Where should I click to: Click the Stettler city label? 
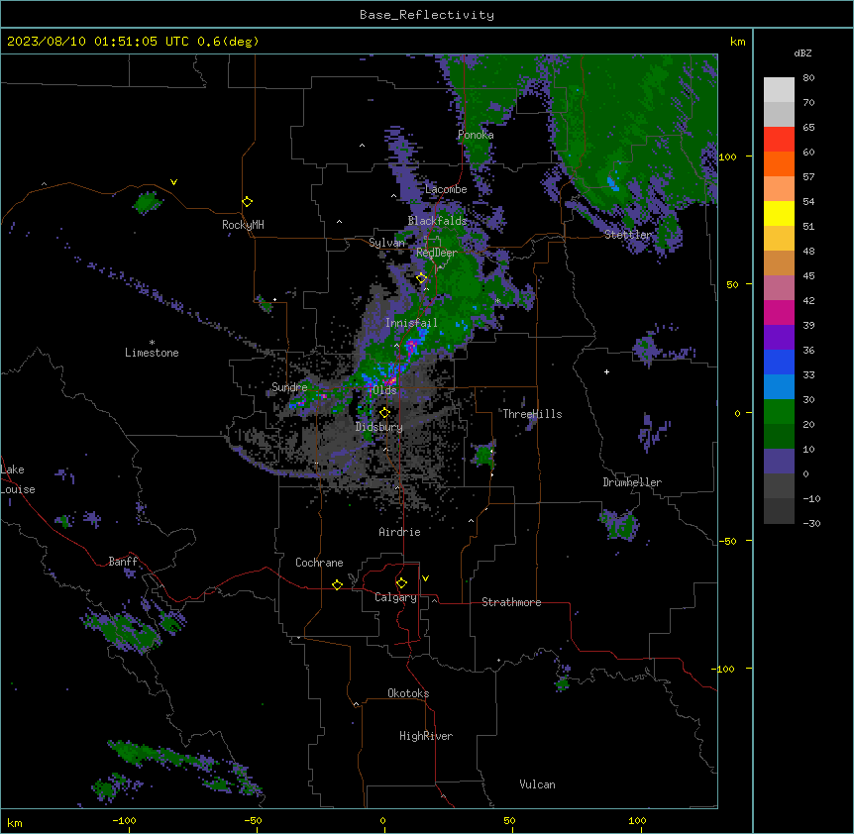628,235
